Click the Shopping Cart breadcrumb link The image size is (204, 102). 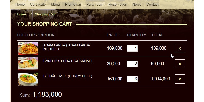tap(45, 14)
